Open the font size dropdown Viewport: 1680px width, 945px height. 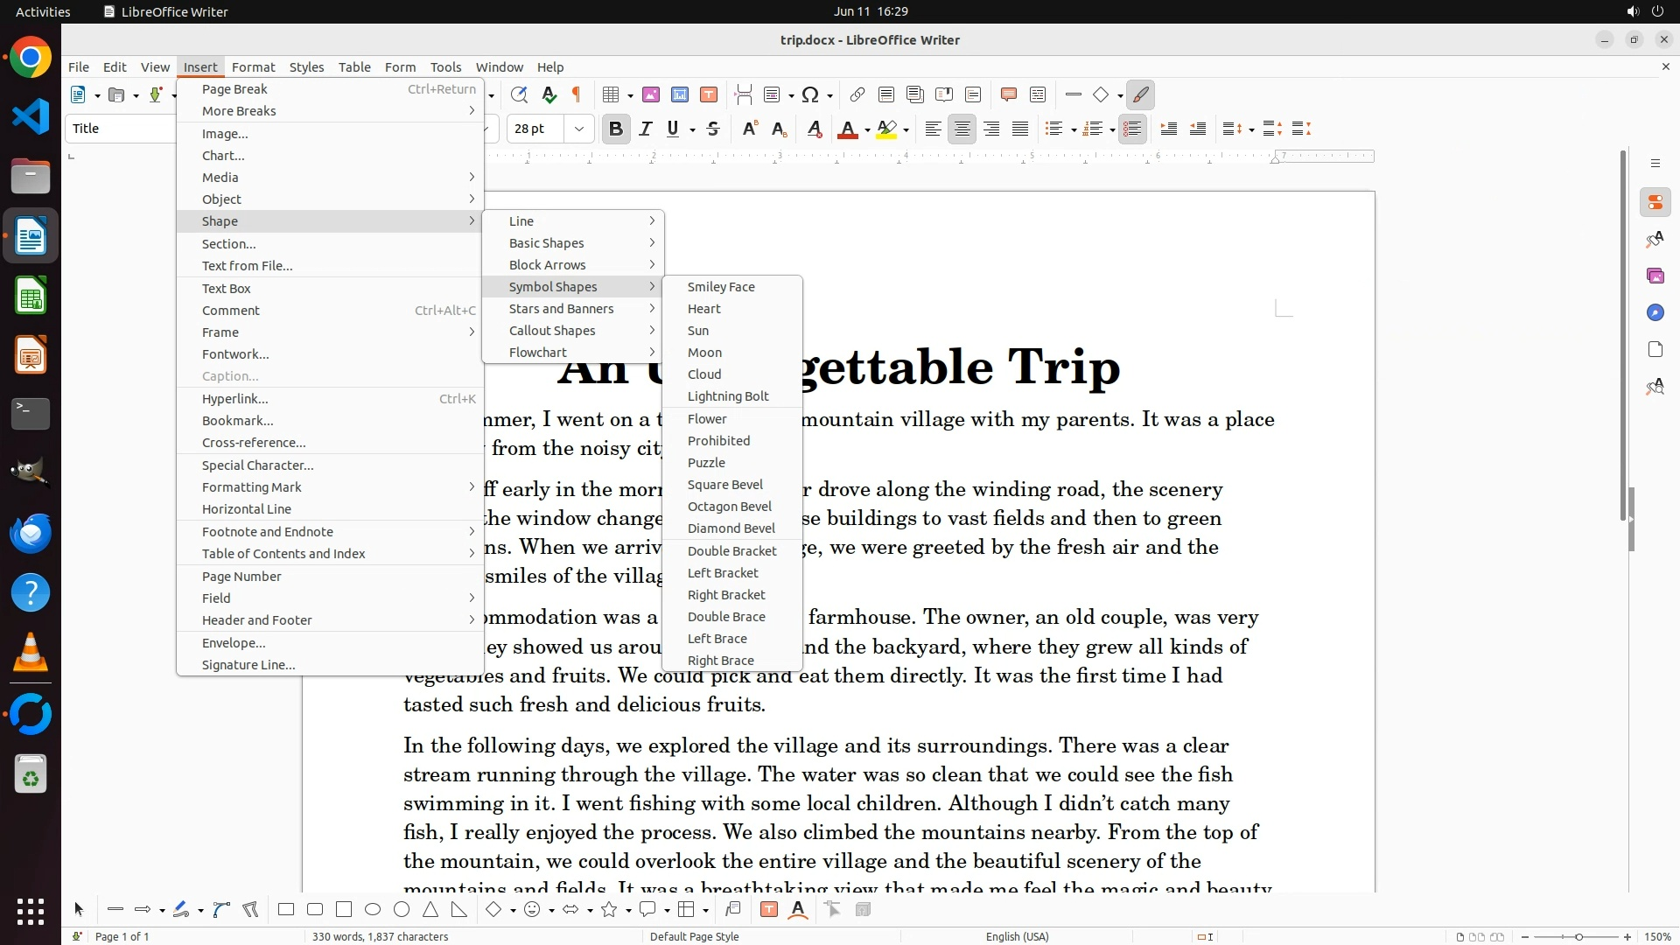point(578,129)
